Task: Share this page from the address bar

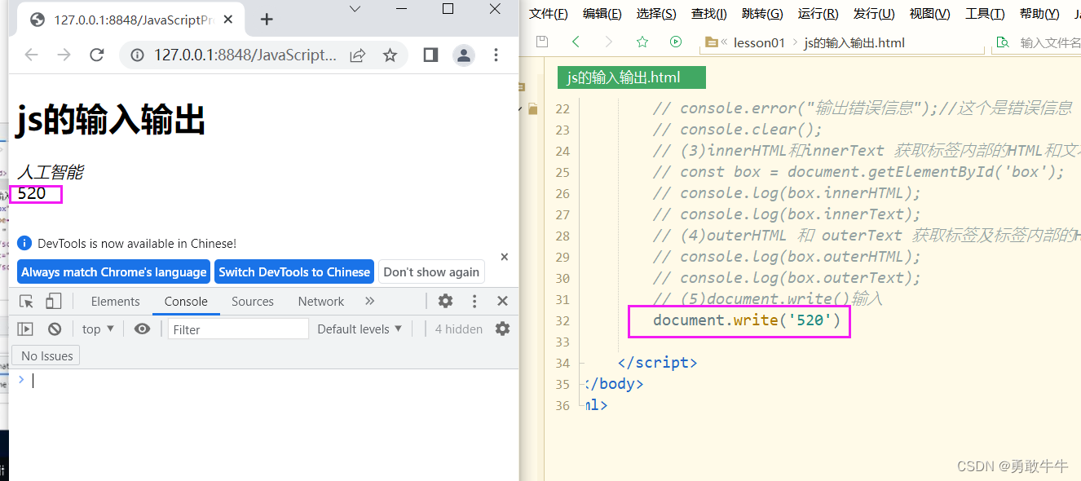Action: pos(357,55)
